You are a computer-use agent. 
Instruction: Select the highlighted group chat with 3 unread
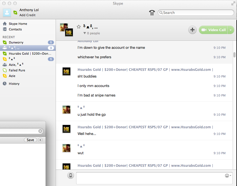[x=28, y=48]
